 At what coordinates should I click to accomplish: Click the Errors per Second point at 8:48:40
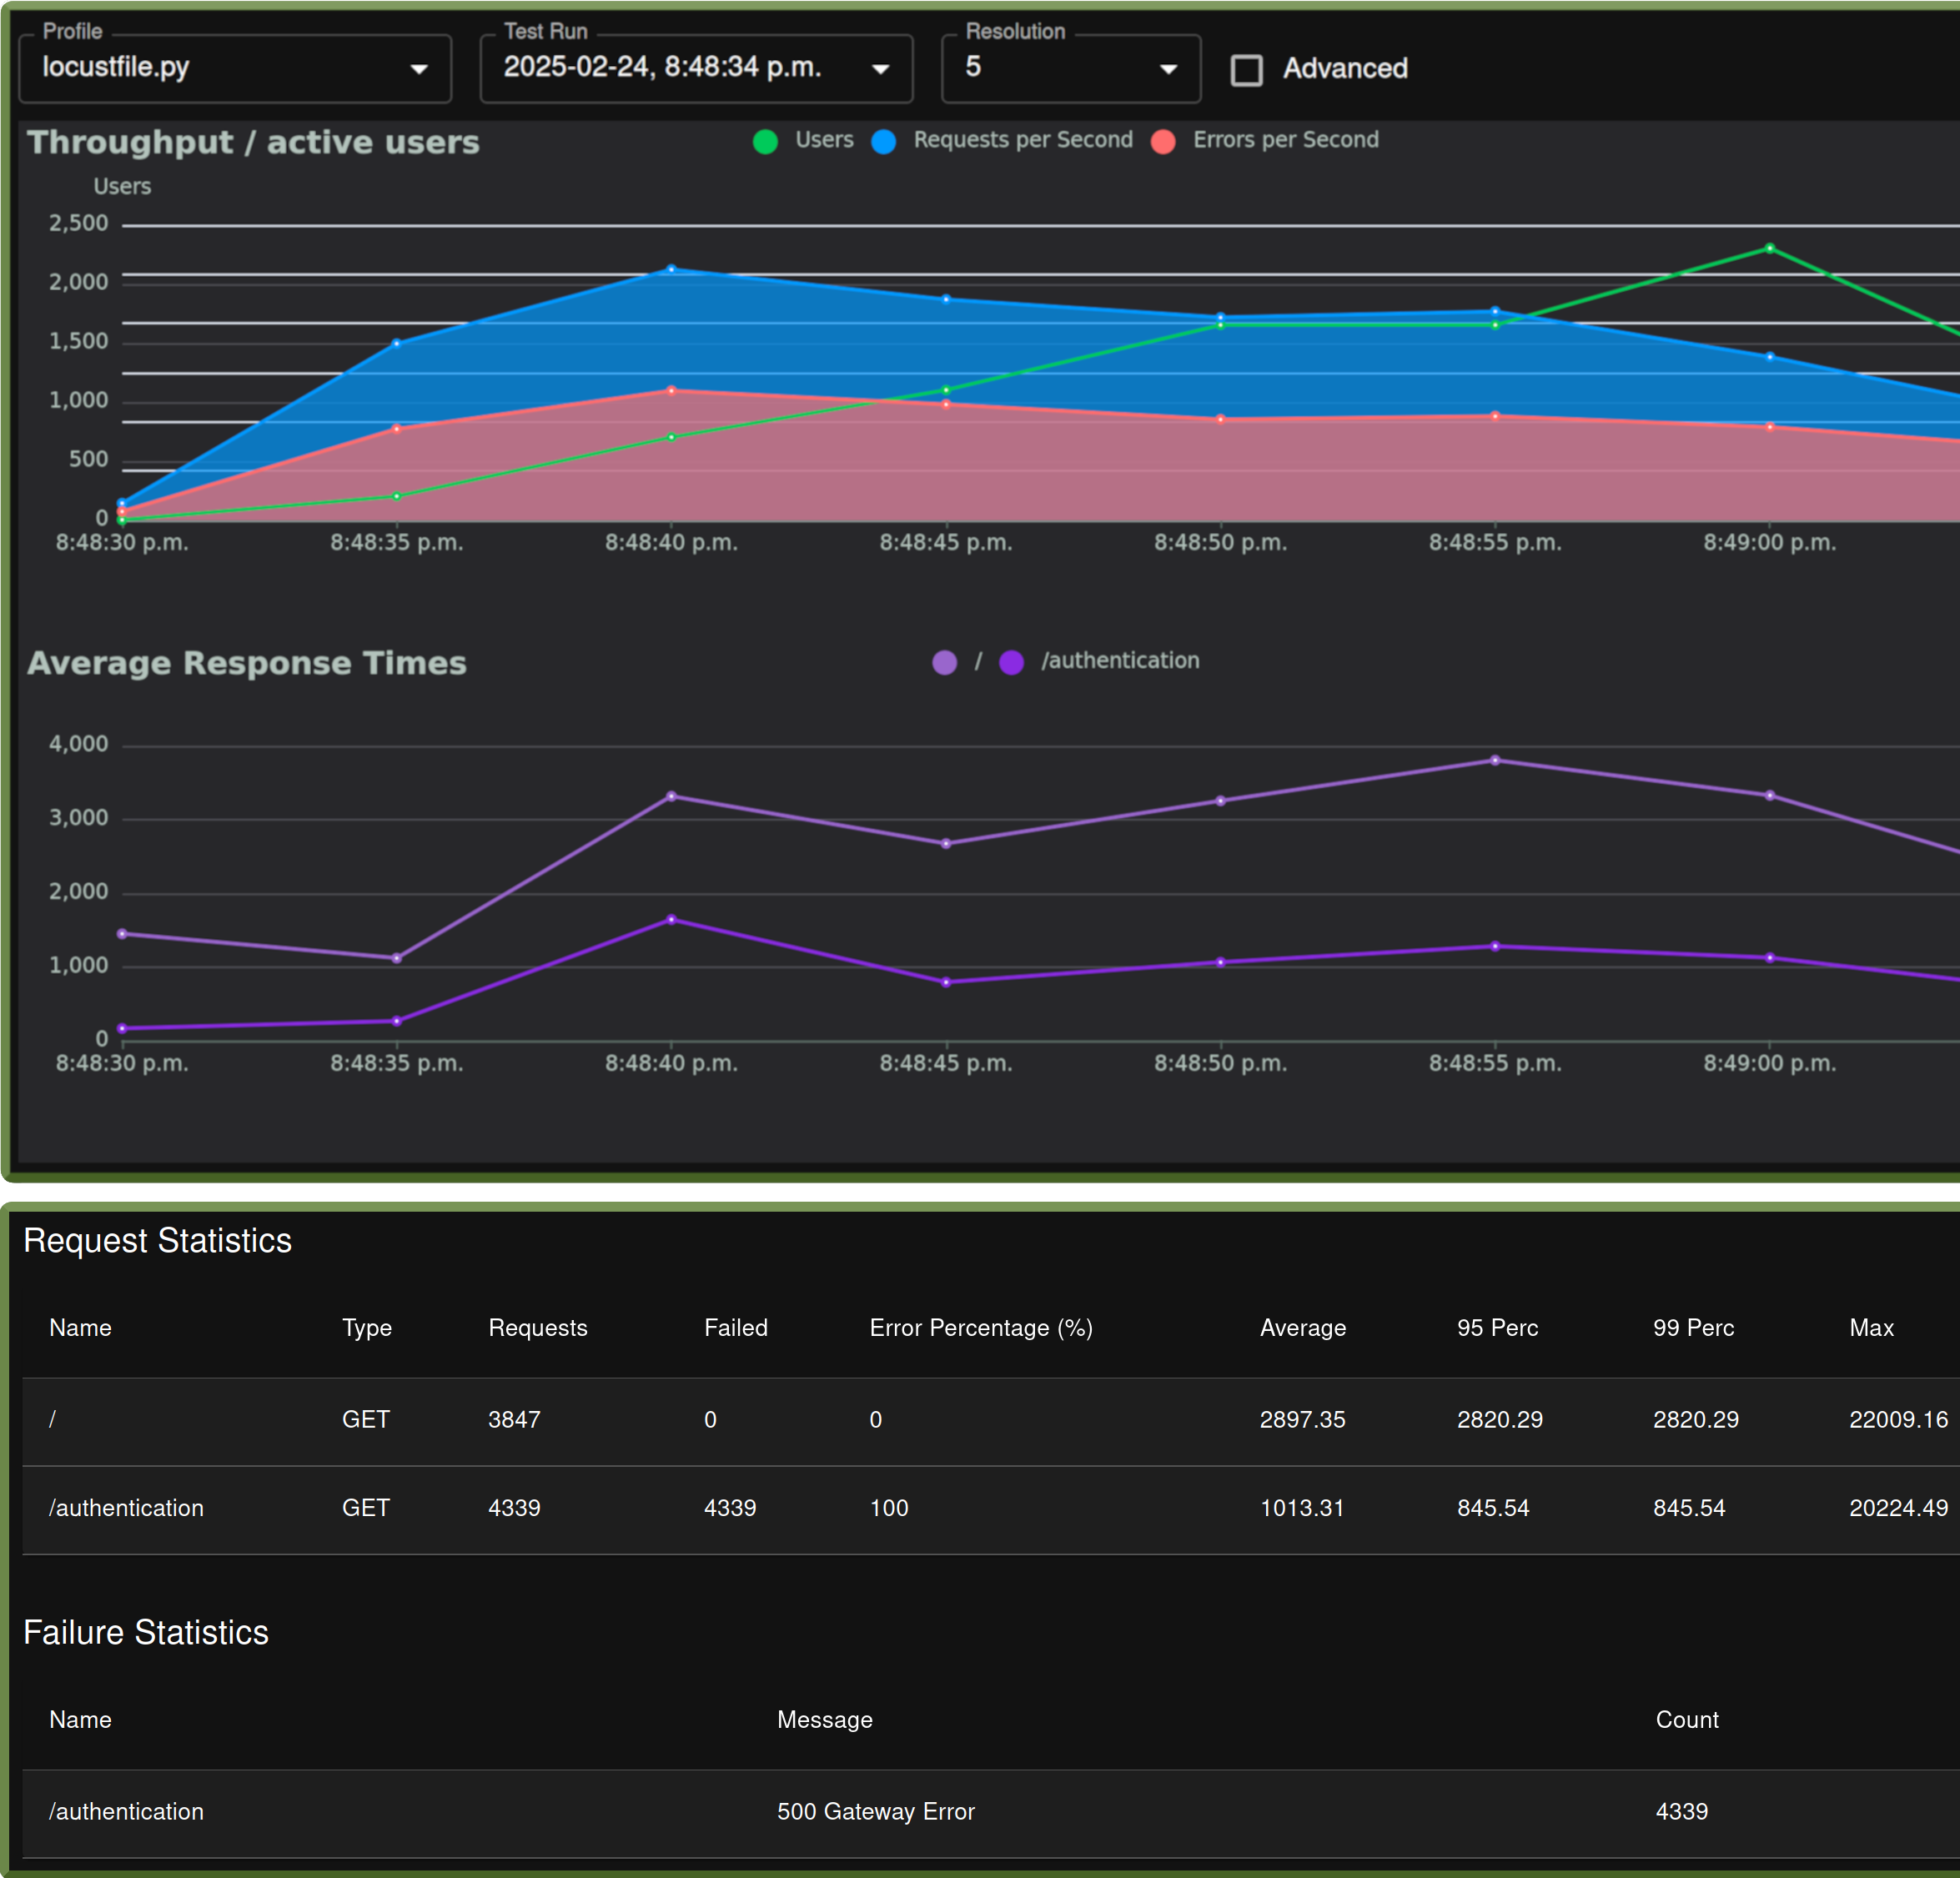[671, 391]
